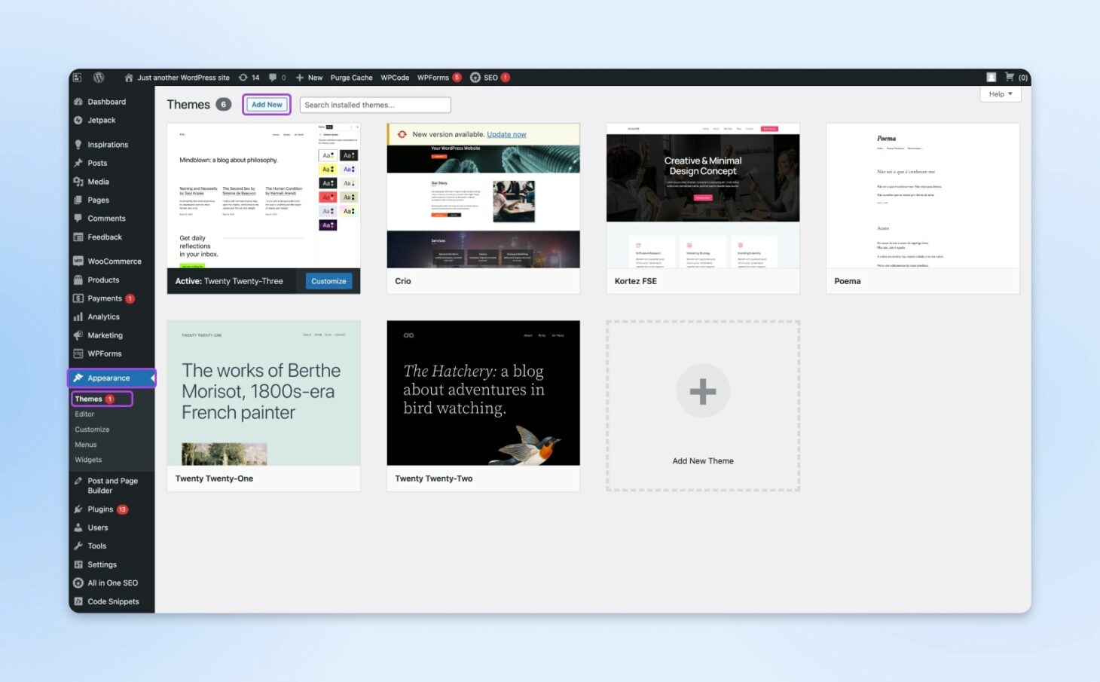Open the Help dropdown

tap(999, 93)
